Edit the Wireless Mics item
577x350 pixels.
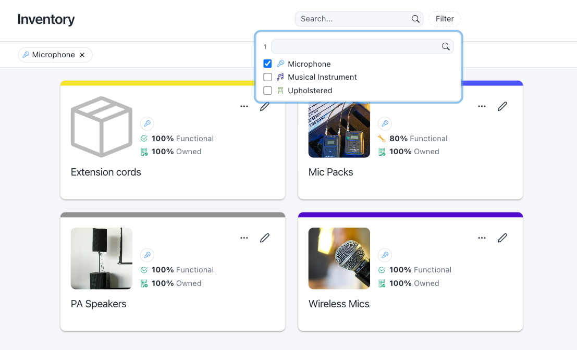[x=502, y=238]
